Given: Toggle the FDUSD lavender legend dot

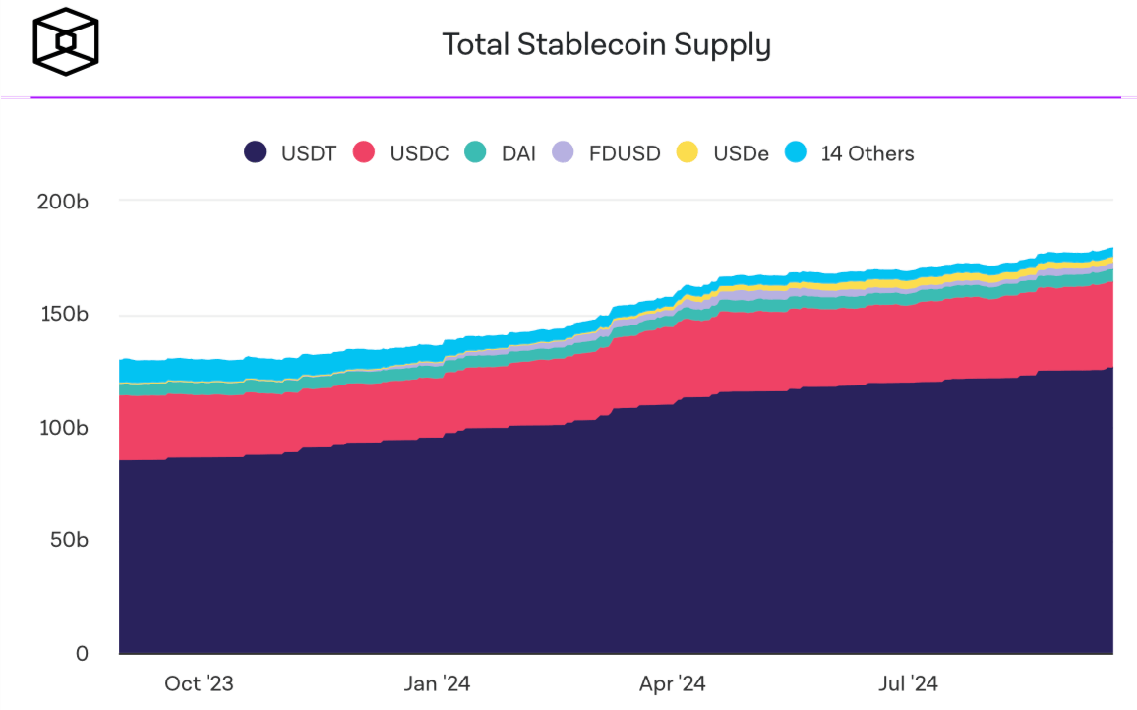Looking at the screenshot, I should click(x=563, y=152).
